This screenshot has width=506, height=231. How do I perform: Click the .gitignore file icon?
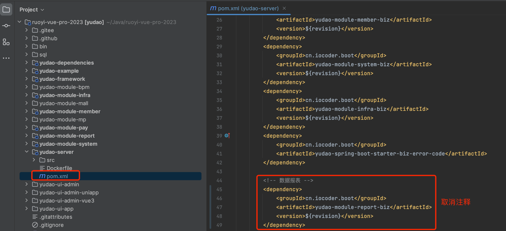pyautogui.click(x=35, y=225)
